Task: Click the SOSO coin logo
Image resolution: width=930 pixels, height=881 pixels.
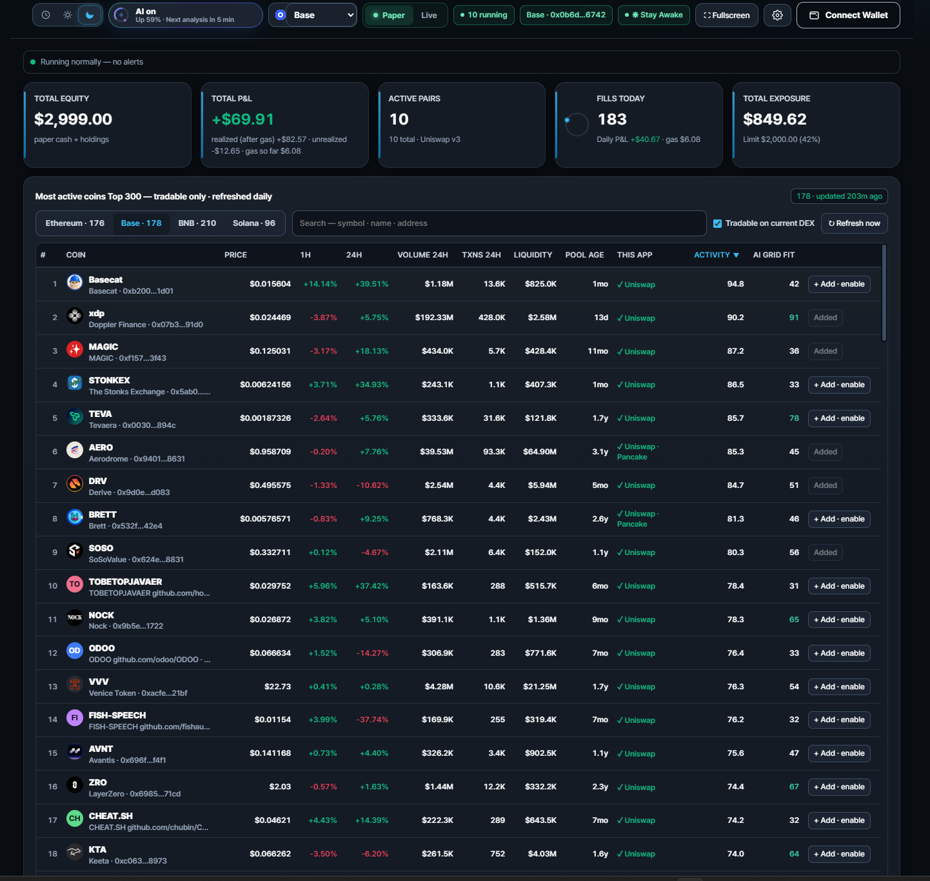Action: click(75, 551)
